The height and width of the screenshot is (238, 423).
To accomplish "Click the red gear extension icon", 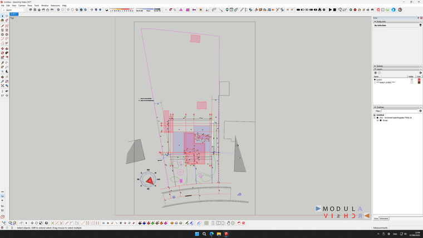I will point(378,9).
